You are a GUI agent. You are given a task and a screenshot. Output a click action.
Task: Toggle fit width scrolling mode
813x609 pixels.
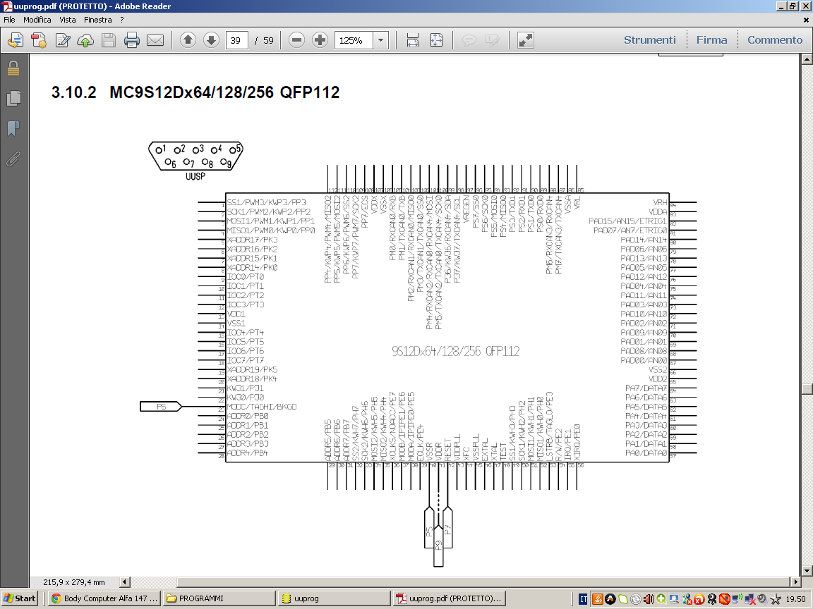click(413, 40)
